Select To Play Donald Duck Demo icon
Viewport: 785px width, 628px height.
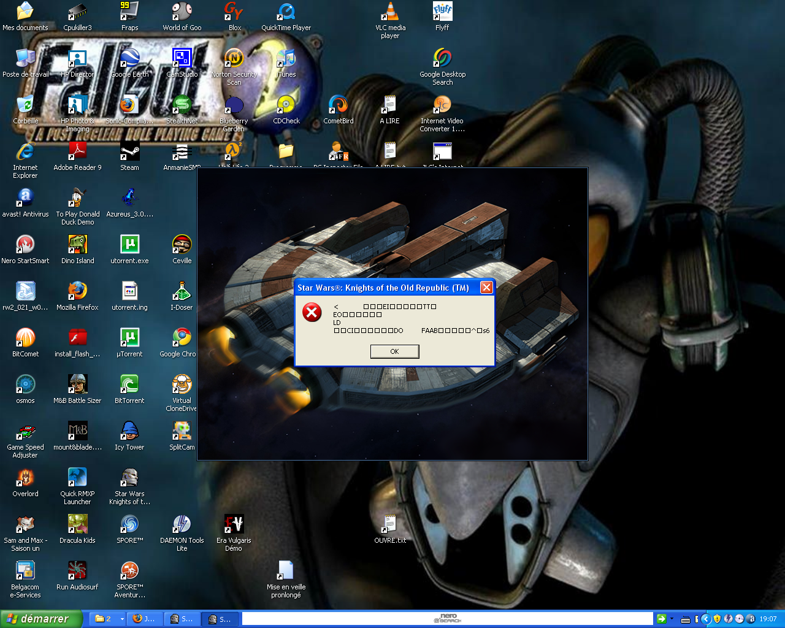pyautogui.click(x=77, y=207)
